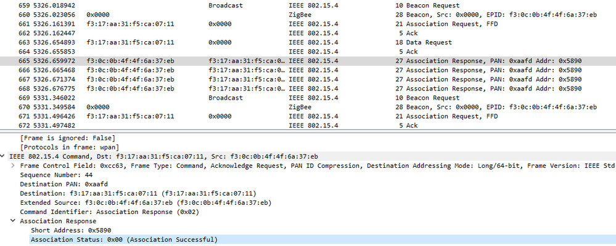The height and width of the screenshot is (246, 616).
Task: Click the Association Status field line
Action: [x=123, y=239]
